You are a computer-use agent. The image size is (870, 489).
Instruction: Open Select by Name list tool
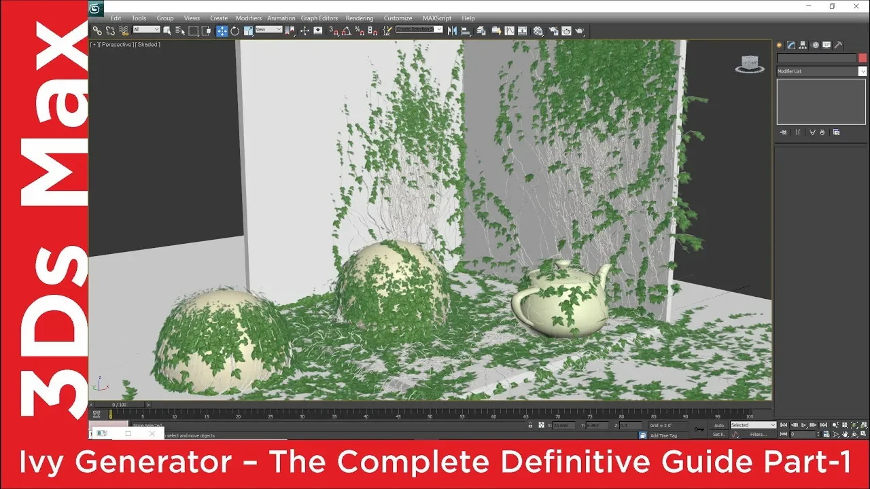180,31
